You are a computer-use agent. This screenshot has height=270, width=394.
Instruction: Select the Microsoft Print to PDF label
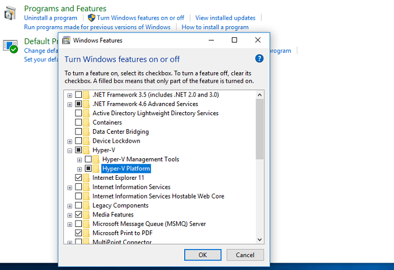[123, 233]
